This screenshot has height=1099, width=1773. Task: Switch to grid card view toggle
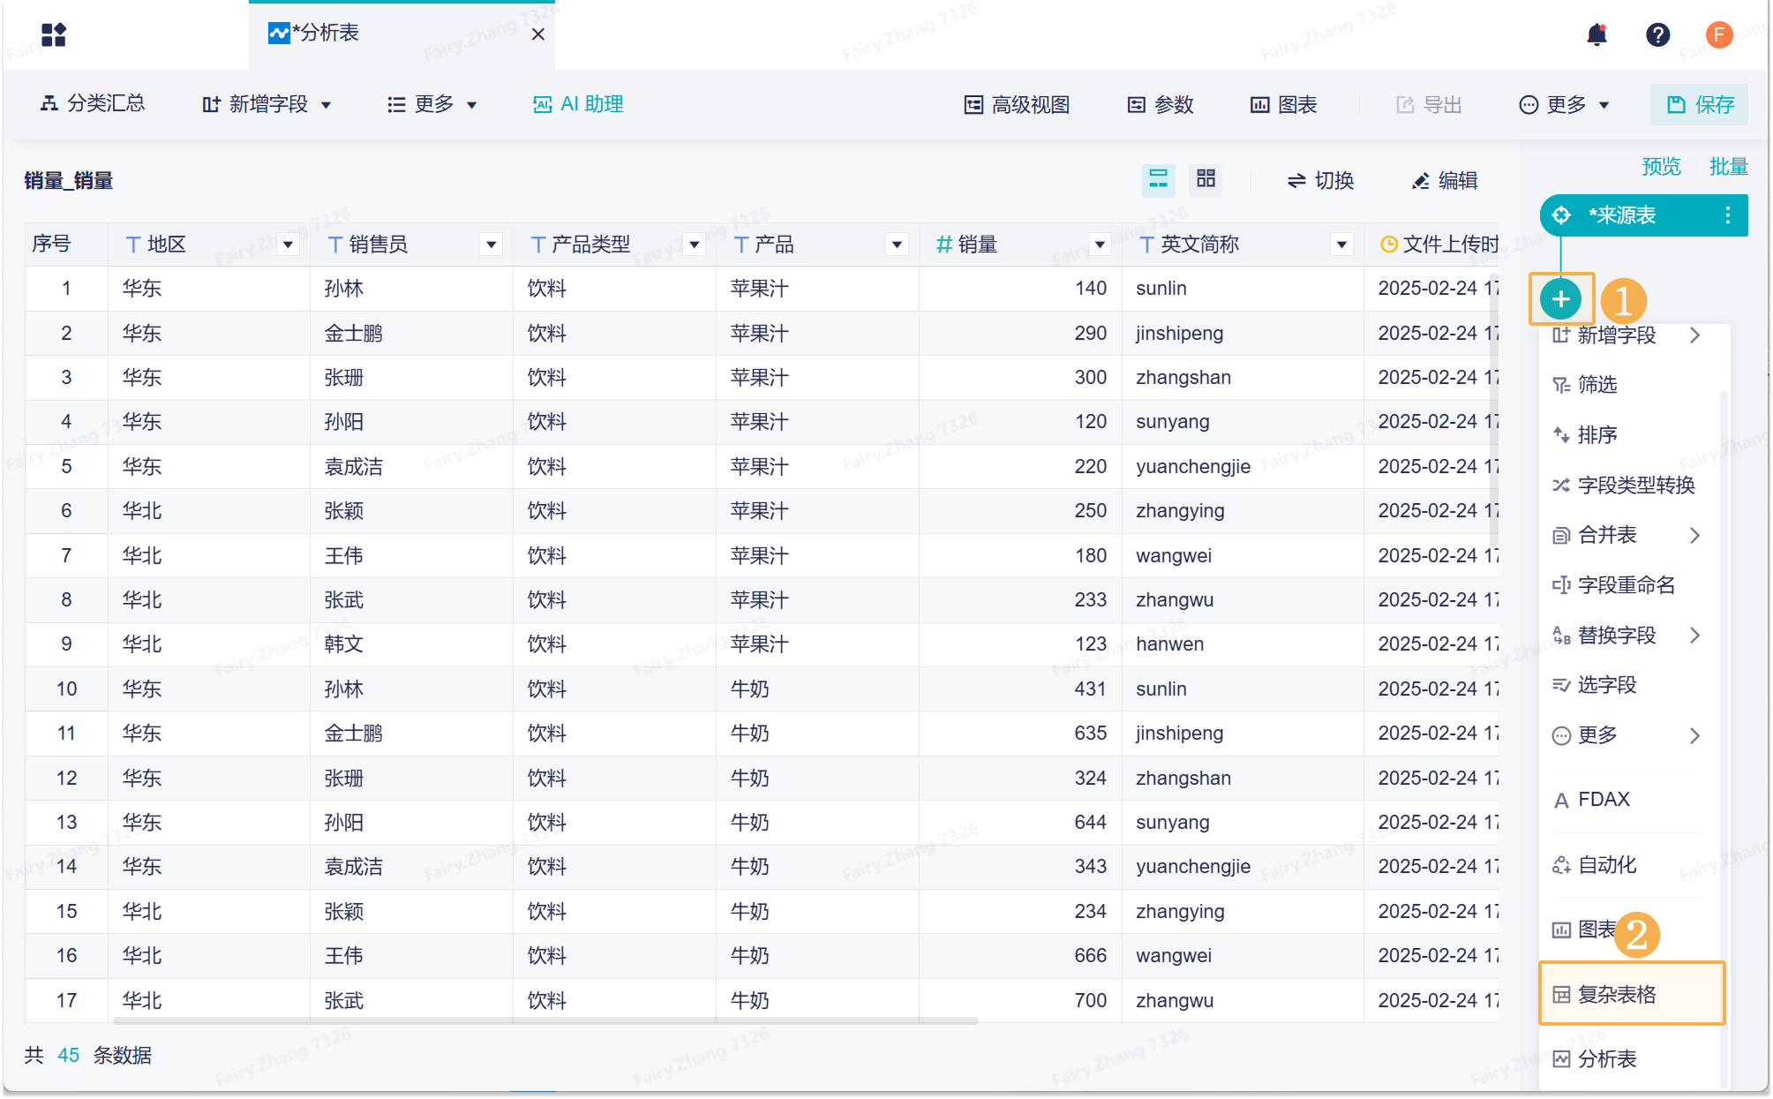(1206, 179)
